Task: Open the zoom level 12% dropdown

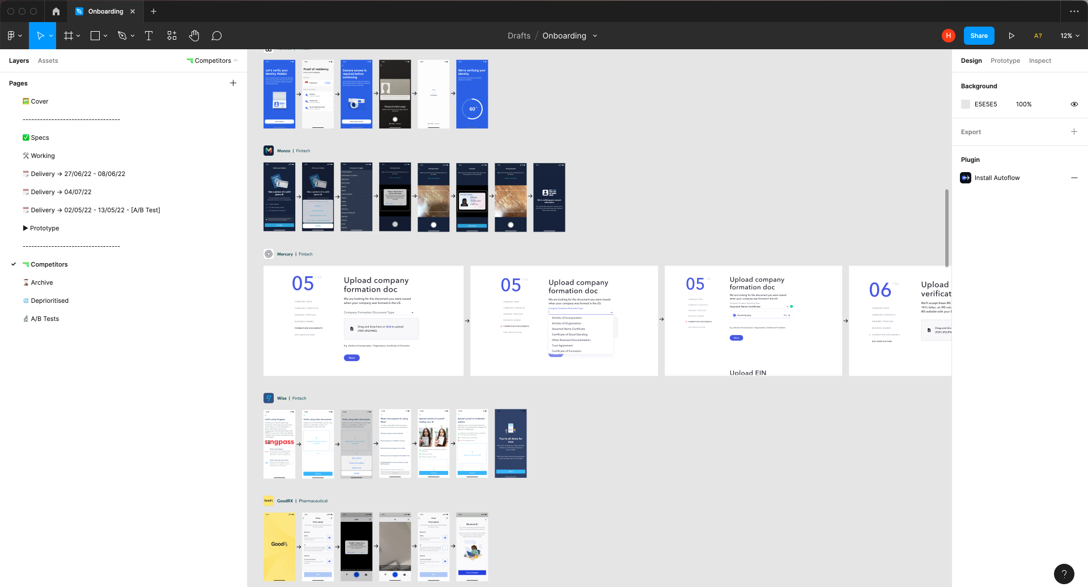Action: click(x=1069, y=36)
